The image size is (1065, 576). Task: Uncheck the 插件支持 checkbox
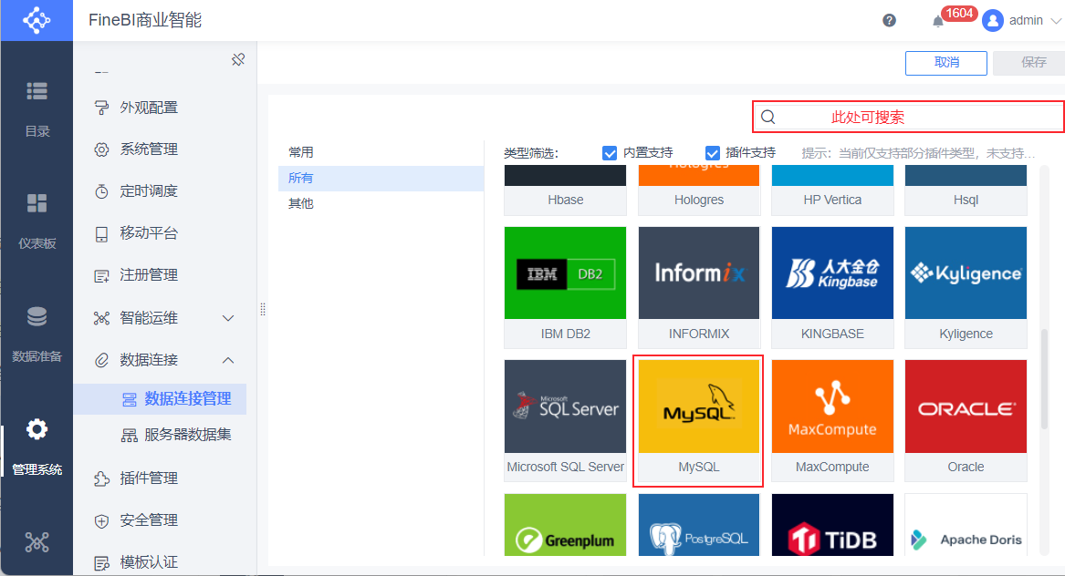pyautogui.click(x=712, y=152)
